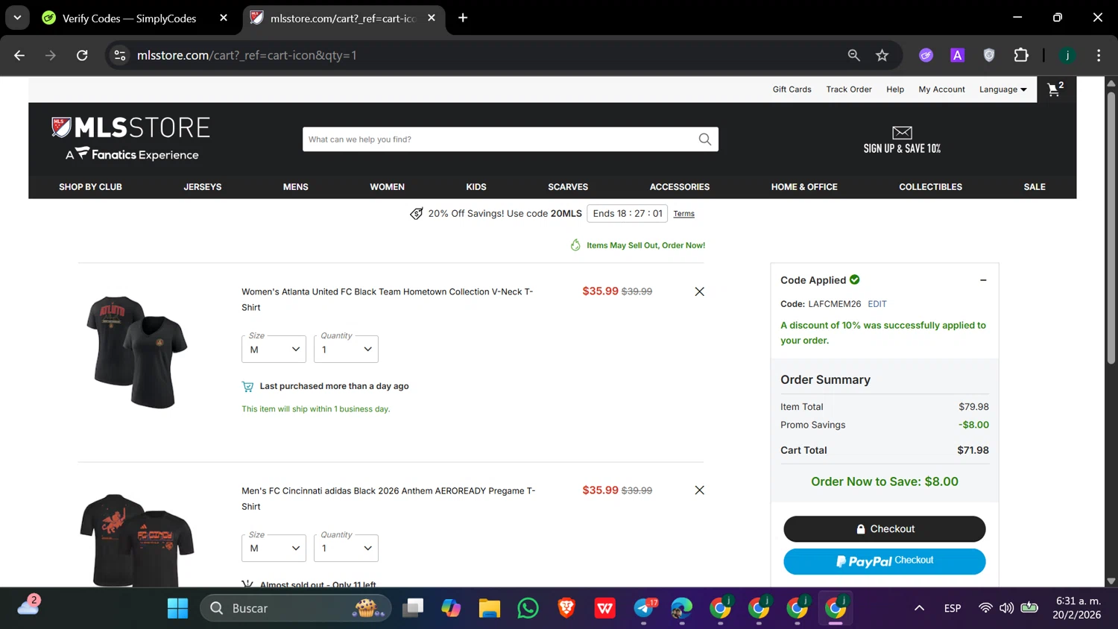Open the KIDS menu
The height and width of the screenshot is (629, 1118).
pos(476,187)
